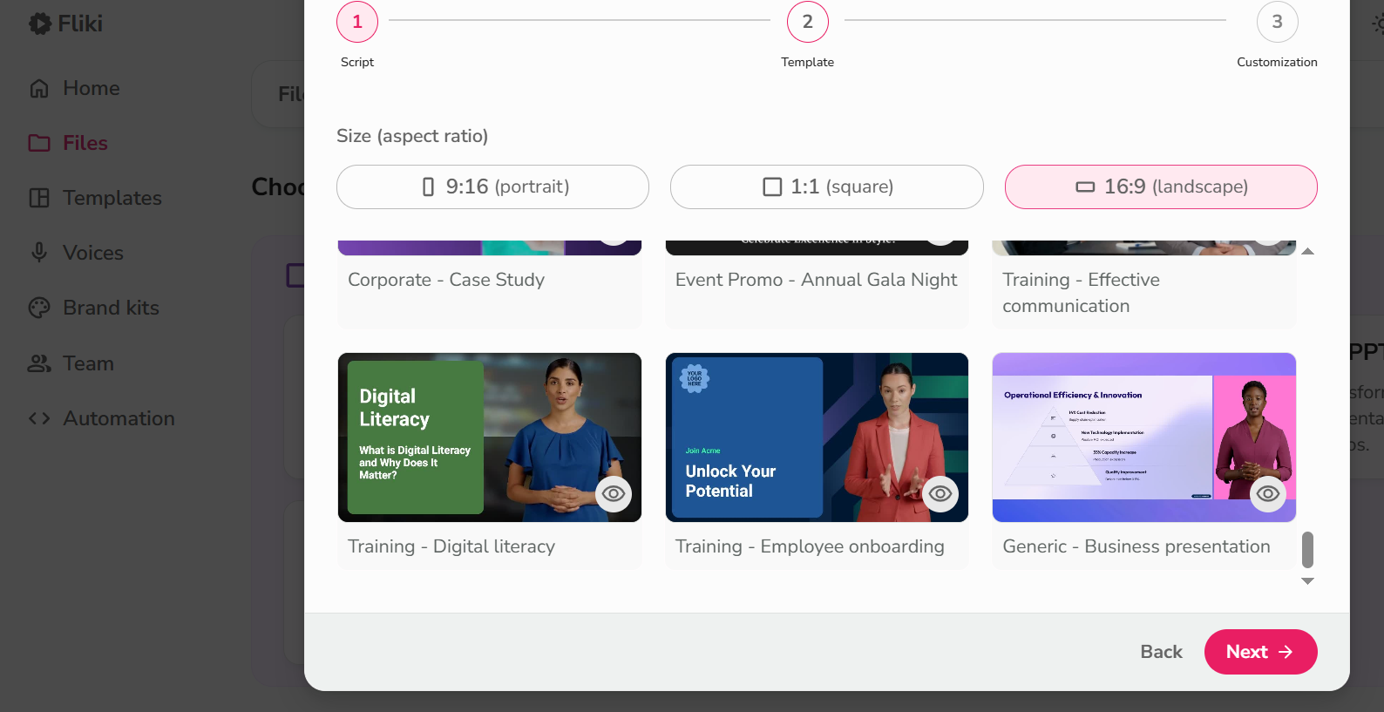The height and width of the screenshot is (712, 1384).
Task: Select the 16:9 (landscape) aspect ratio
Action: click(1161, 186)
